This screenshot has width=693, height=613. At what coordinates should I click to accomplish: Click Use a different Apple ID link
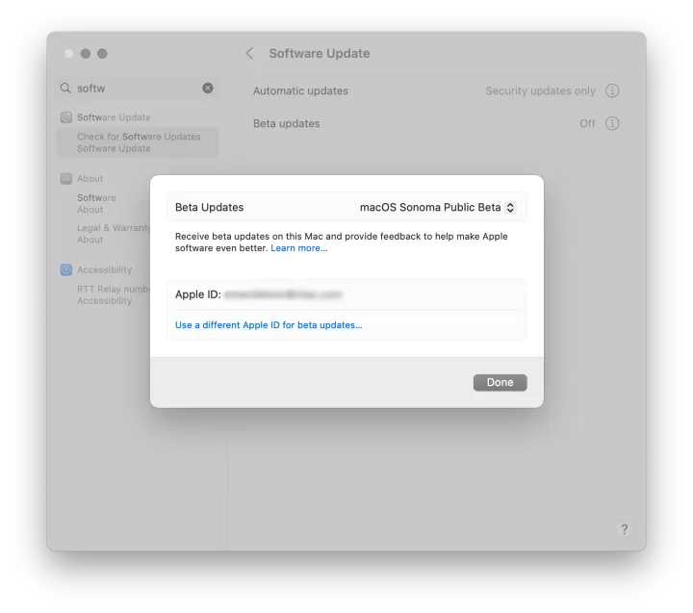tap(269, 325)
